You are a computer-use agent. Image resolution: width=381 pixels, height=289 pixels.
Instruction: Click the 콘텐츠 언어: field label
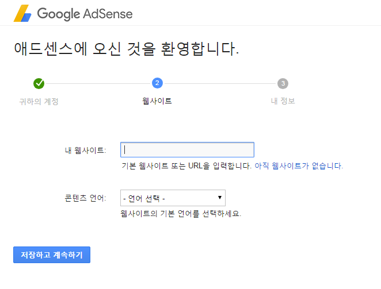pos(86,198)
